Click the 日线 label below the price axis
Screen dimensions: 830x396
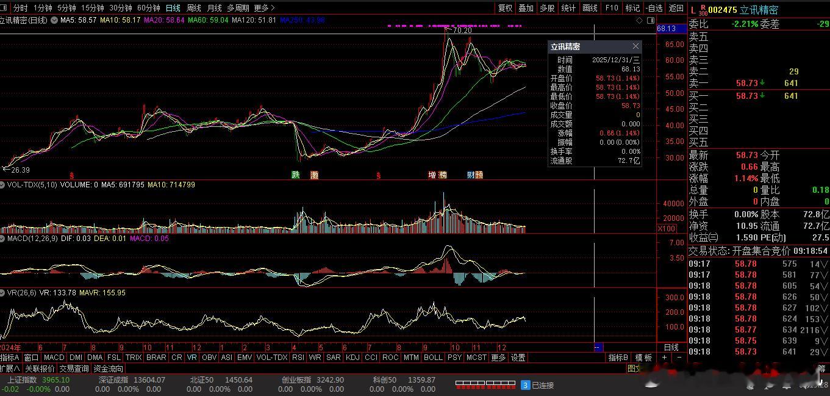tap(671, 347)
